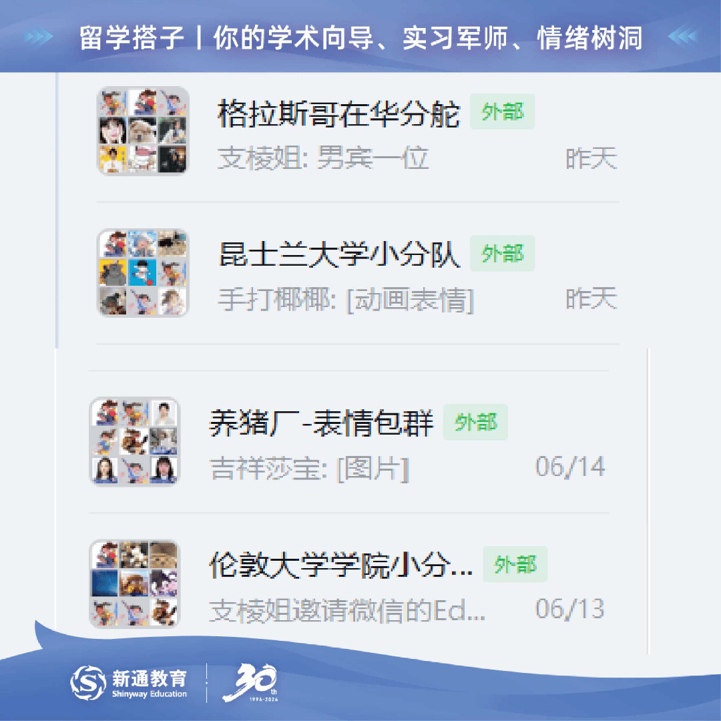Click the 外部 tag beside 伦敦大学学院小分
The image size is (721, 721).
click(515, 564)
